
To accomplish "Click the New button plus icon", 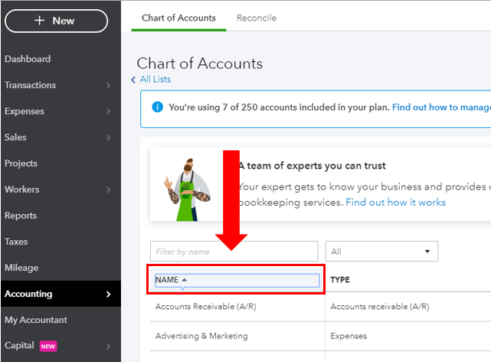I will coord(40,21).
